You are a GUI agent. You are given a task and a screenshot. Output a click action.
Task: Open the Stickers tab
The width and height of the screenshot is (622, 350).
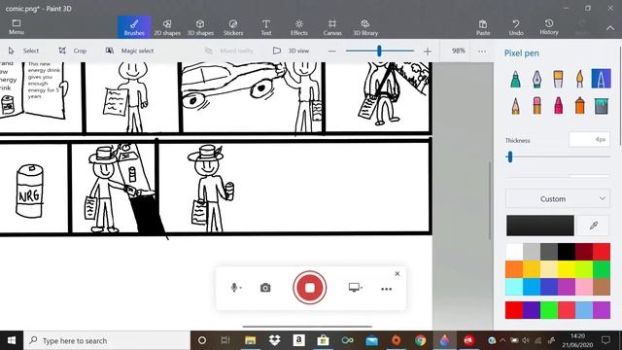click(x=233, y=27)
